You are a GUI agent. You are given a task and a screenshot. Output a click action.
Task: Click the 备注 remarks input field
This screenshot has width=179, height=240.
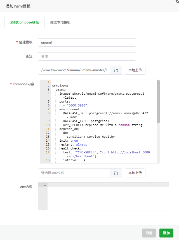pyautogui.click(x=87, y=56)
